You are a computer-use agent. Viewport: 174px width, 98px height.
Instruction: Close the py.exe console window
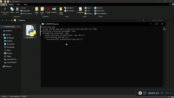162,24
